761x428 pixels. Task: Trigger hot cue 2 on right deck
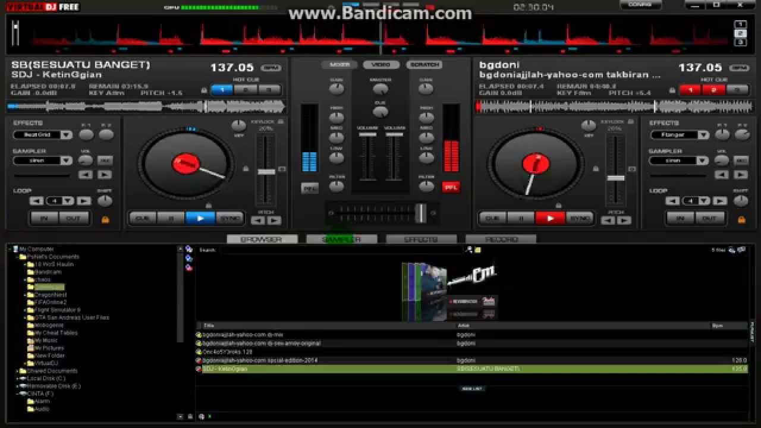click(x=714, y=90)
